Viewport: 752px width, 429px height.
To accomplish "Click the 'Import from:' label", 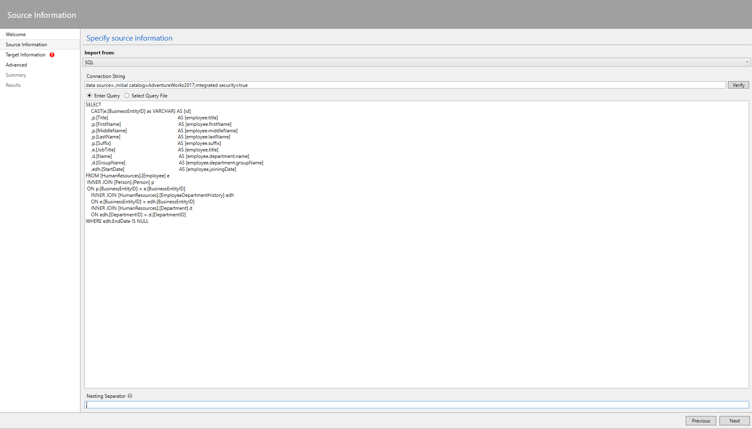I will [100, 53].
